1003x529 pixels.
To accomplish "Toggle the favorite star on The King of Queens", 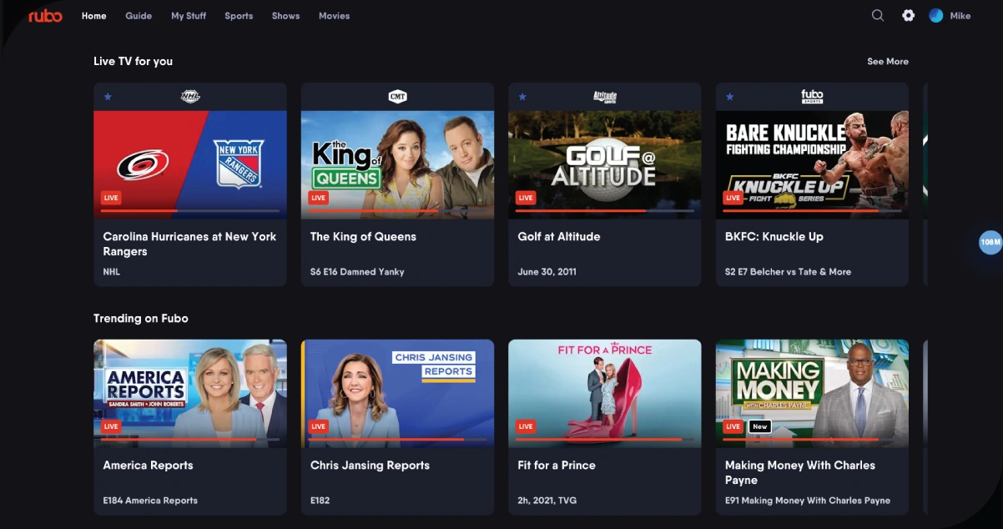I will (x=315, y=97).
